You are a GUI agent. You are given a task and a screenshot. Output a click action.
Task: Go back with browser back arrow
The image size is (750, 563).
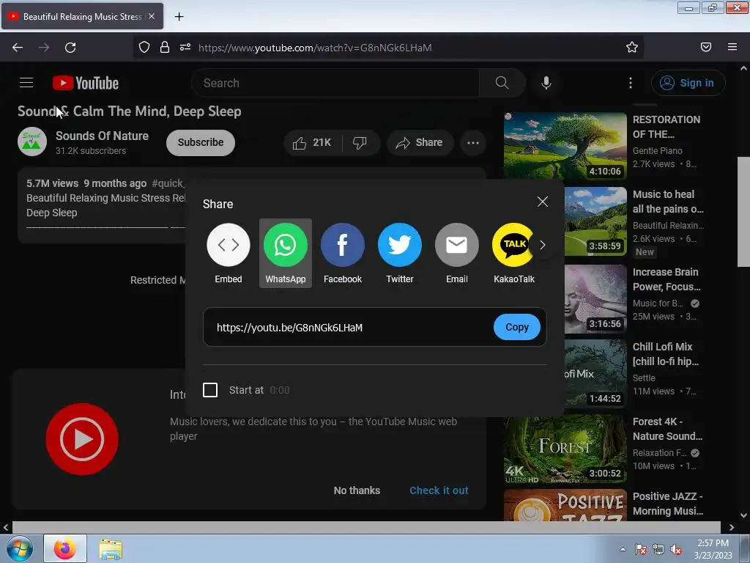18,48
